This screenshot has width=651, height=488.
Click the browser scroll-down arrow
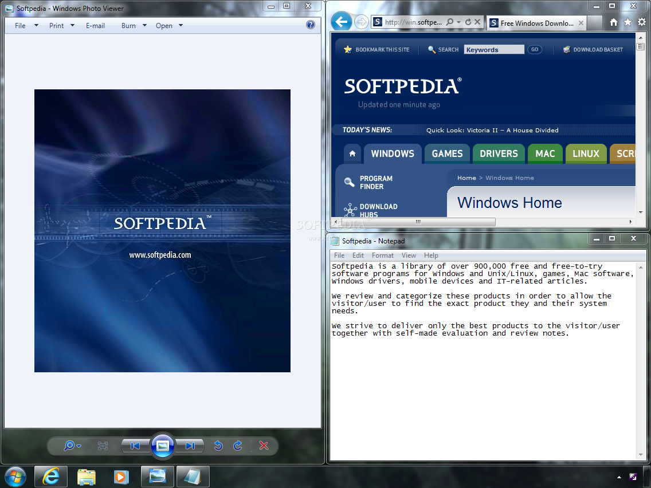(x=641, y=212)
